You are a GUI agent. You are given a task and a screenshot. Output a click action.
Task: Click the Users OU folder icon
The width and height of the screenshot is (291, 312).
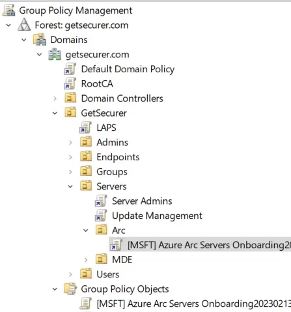(x=86, y=274)
